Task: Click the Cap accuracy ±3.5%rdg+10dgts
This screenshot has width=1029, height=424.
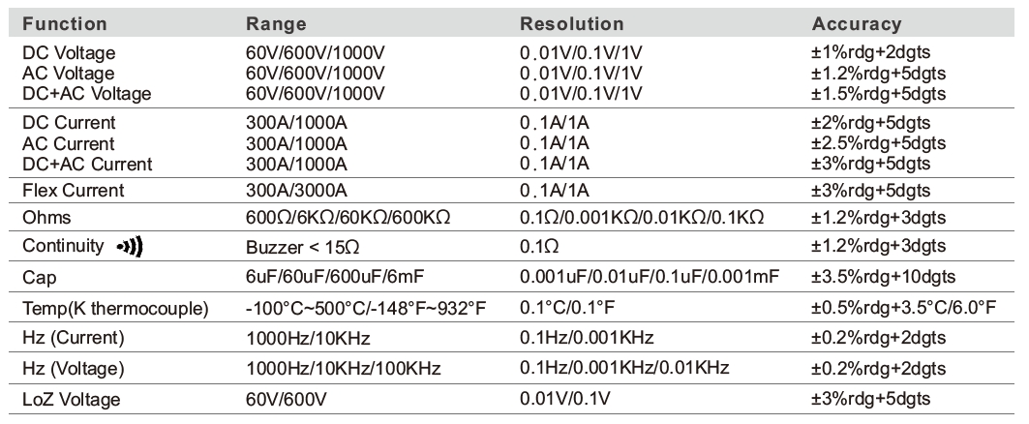Action: [x=883, y=277]
